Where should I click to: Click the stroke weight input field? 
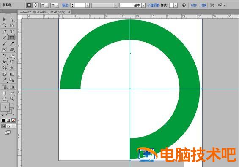(x=80, y=5)
